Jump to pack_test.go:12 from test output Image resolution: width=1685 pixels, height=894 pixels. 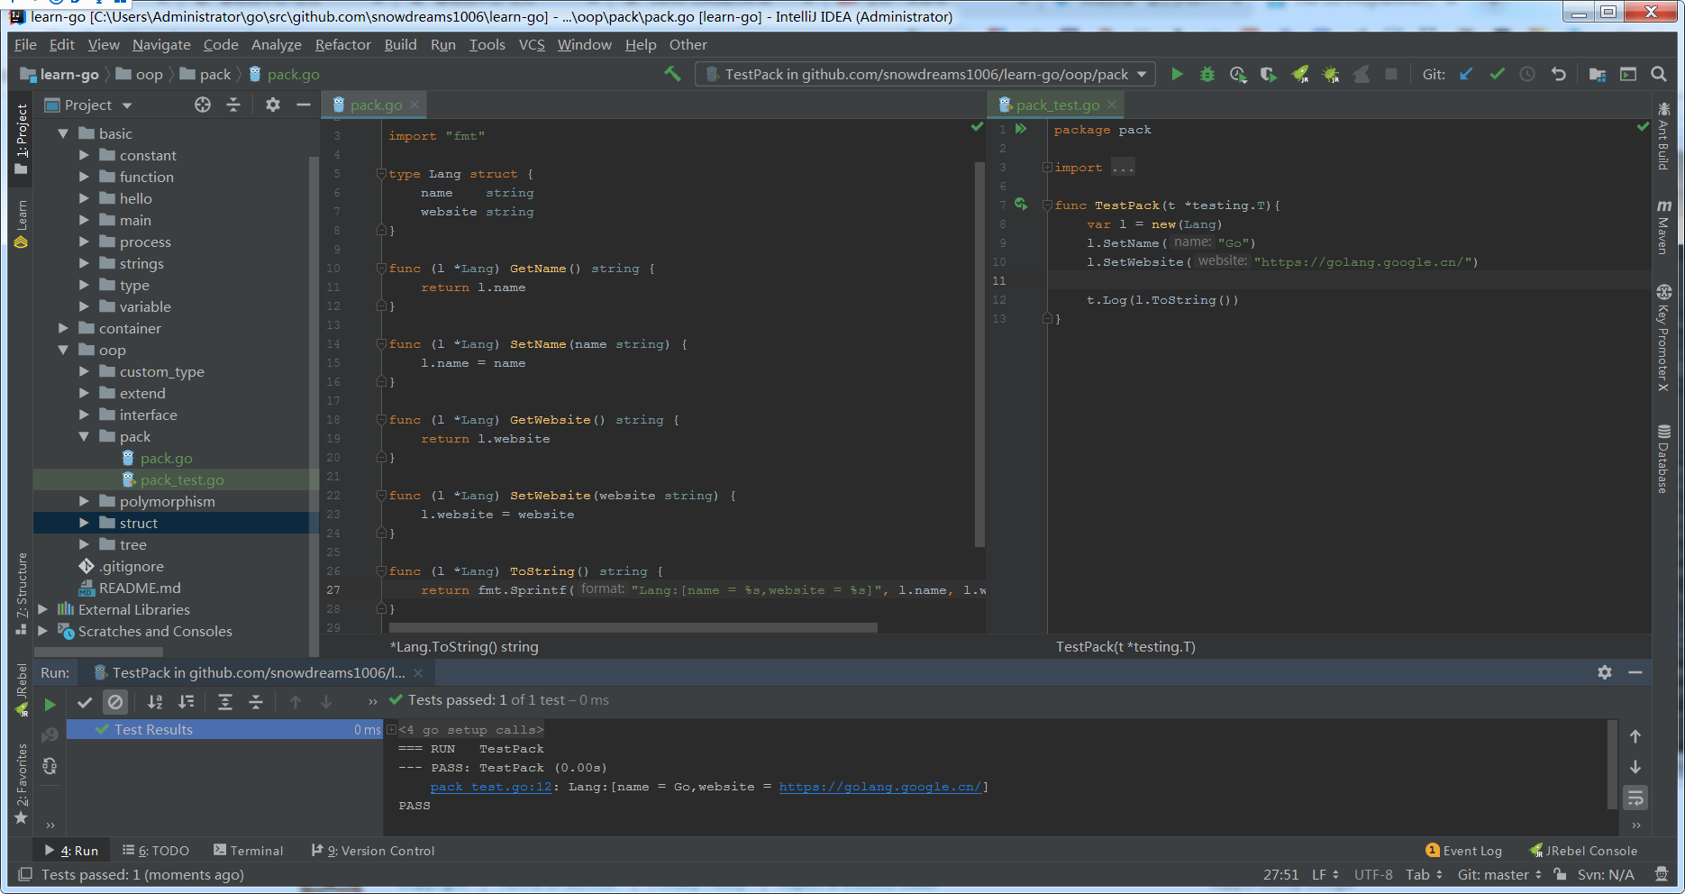click(490, 787)
